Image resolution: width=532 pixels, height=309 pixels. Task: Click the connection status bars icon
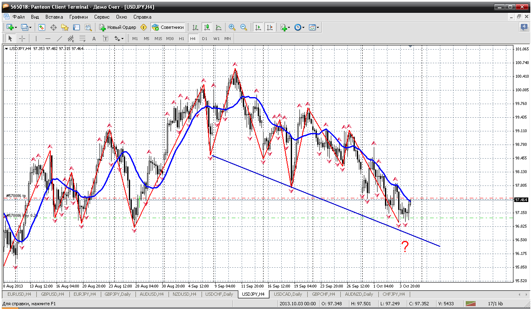click(471, 304)
